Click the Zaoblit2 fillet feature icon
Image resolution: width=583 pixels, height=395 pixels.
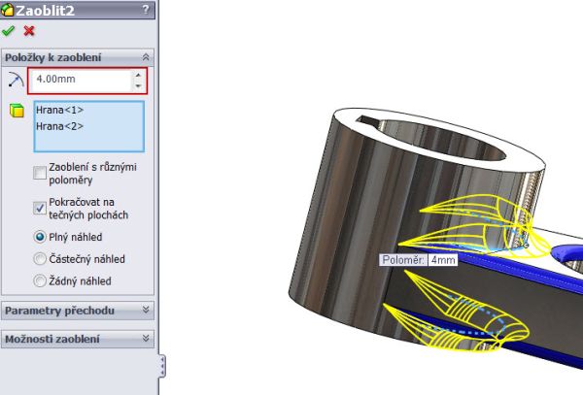coord(8,10)
